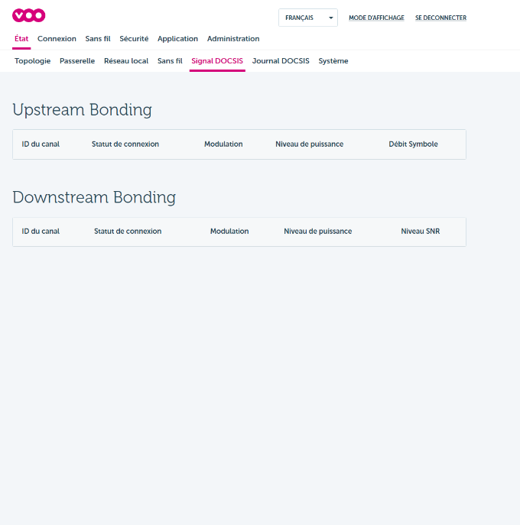The height and width of the screenshot is (525, 520).
Task: Open the Topologie sub-tab
Action: point(32,61)
